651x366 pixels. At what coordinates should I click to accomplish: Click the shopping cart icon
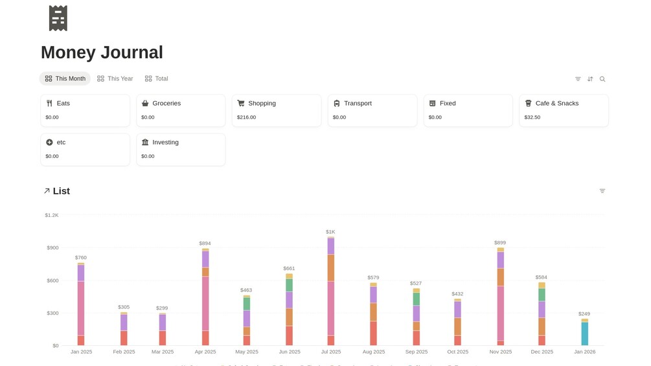241,104
